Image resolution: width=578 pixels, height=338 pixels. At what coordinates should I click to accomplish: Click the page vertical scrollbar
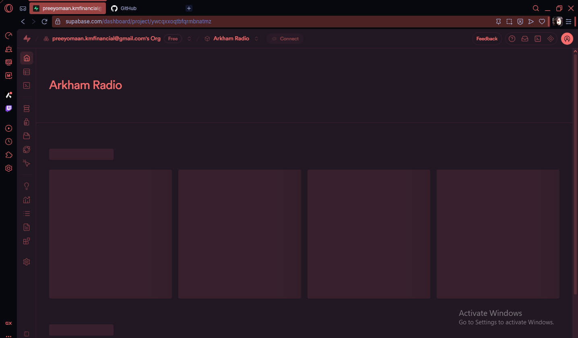click(x=575, y=174)
